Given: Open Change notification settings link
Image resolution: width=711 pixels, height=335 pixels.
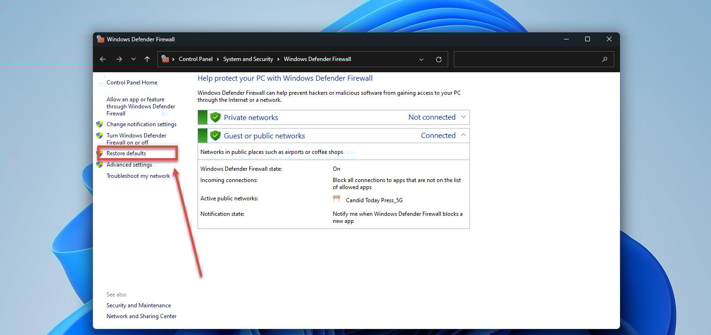Looking at the screenshot, I should [x=141, y=124].
